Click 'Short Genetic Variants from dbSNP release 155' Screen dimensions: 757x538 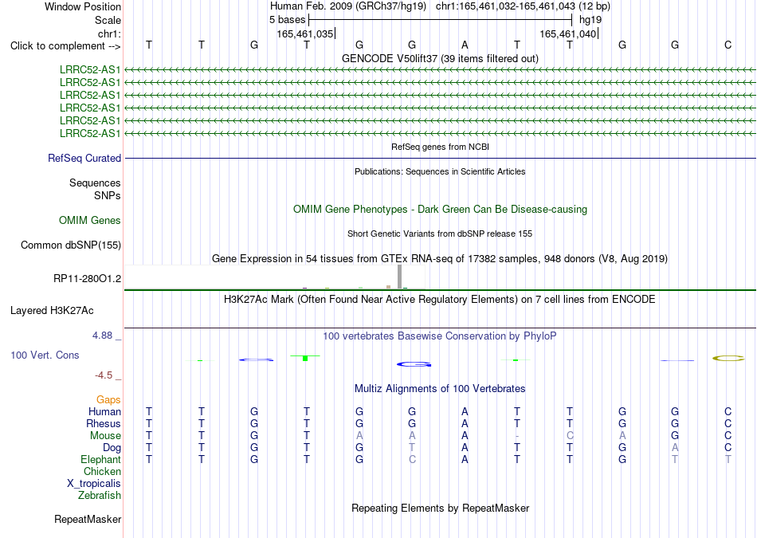pos(440,234)
